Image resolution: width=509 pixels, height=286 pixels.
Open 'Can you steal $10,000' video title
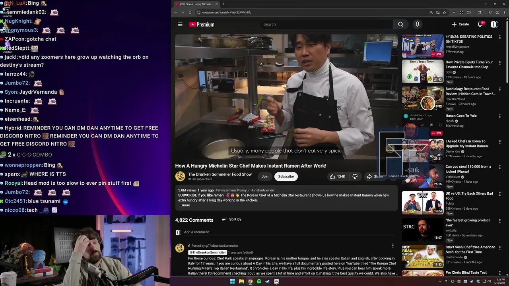468,169
